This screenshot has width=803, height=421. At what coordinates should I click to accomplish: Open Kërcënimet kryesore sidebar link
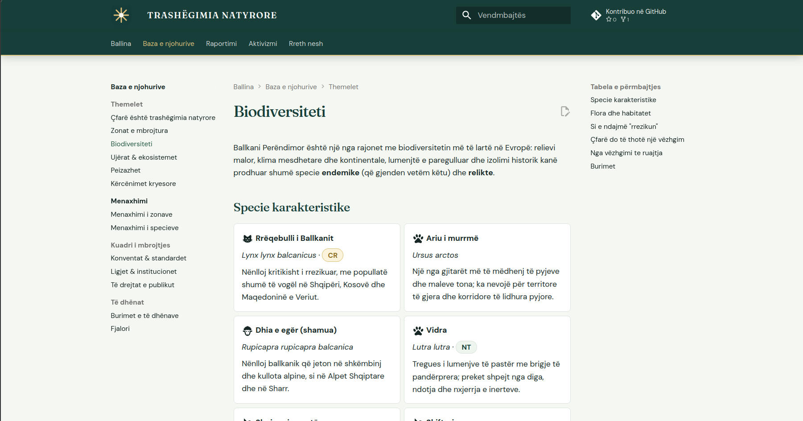pyautogui.click(x=144, y=184)
